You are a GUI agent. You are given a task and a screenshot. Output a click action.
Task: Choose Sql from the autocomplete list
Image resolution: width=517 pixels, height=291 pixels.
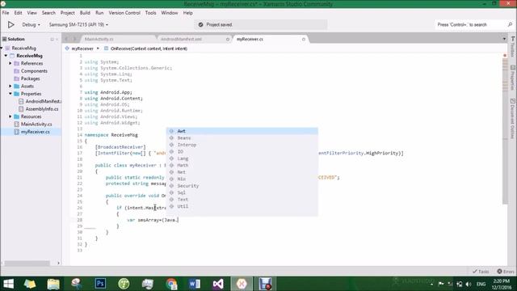click(242, 192)
